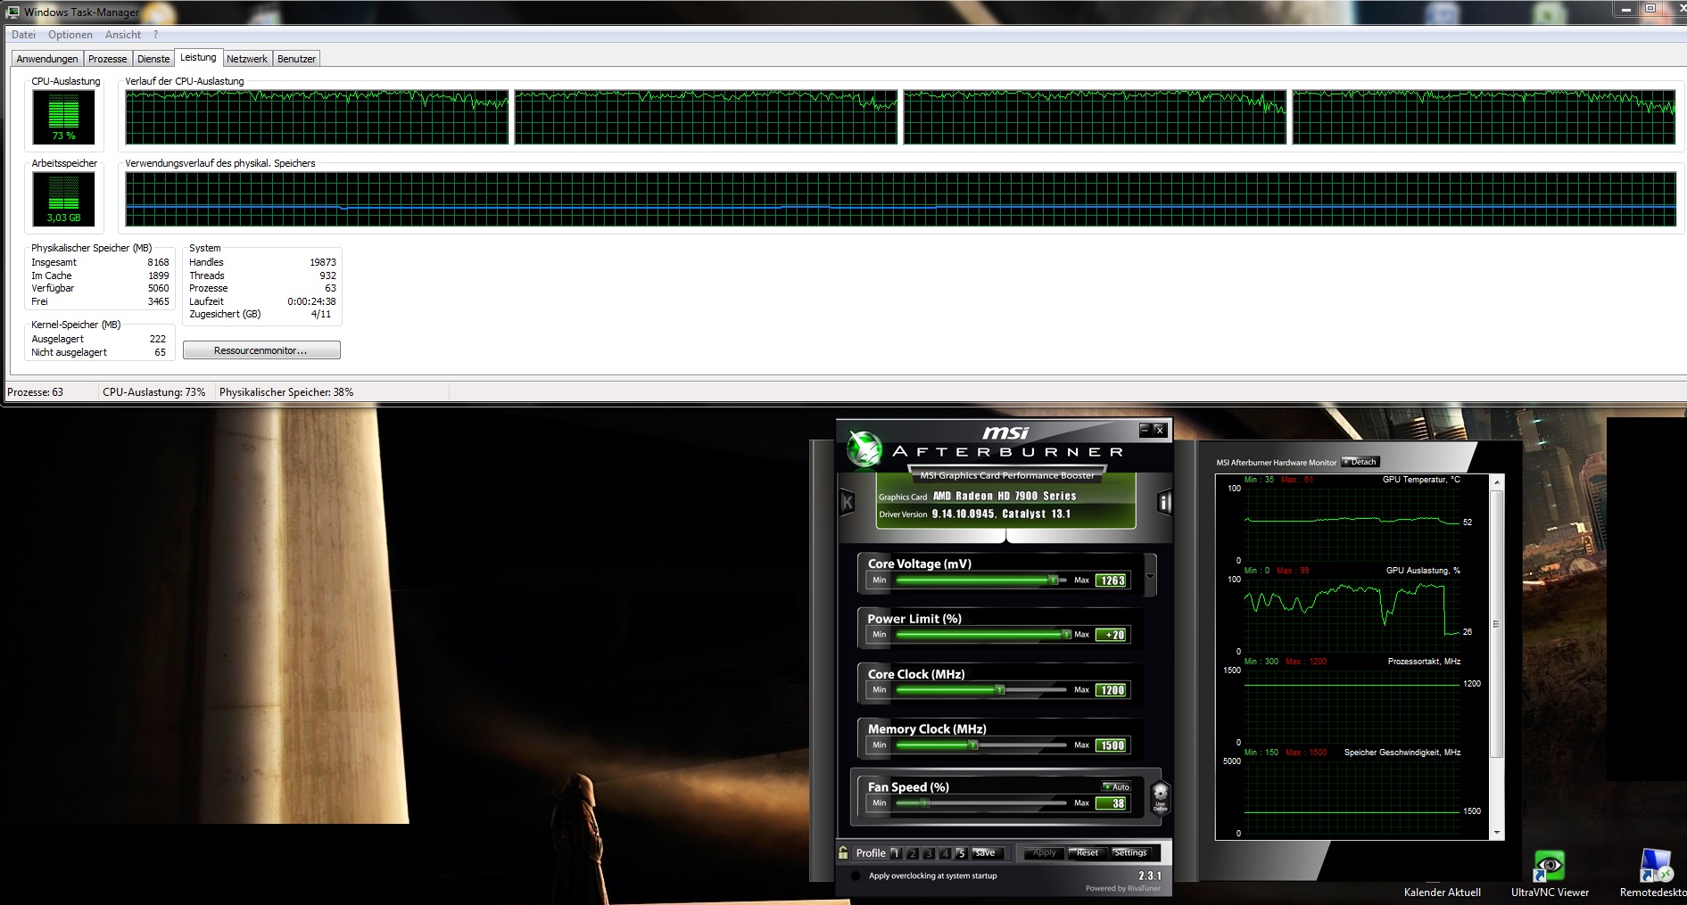Click 'Powered by RivaTuner' text
1687x905 pixels.
pyautogui.click(x=1123, y=888)
